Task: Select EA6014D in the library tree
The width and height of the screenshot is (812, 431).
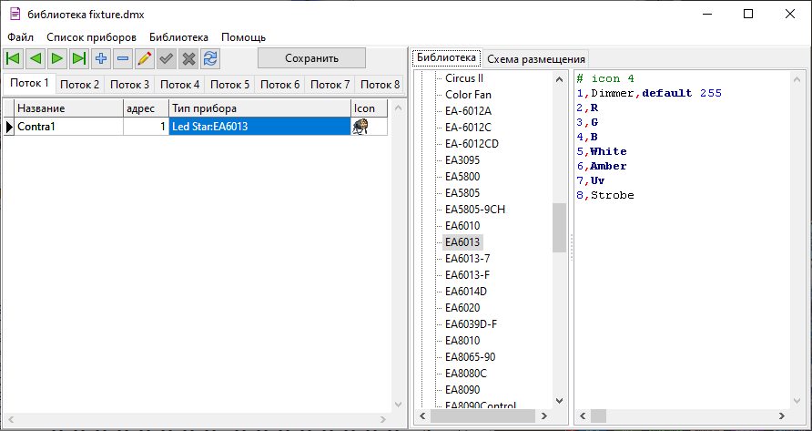Action: point(466,292)
